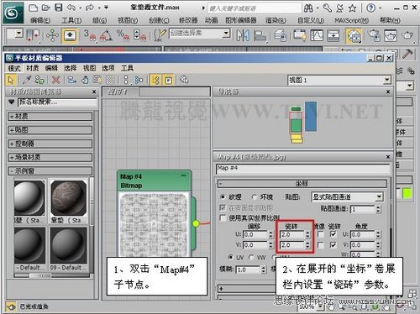Screen dimensions: 420x314
Task: Open the 渲染(R) menu in the main window
Action: click(276, 20)
